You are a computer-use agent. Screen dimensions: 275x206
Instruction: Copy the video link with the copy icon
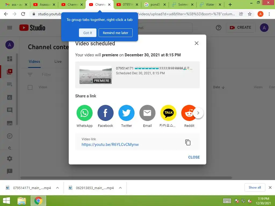click(188, 142)
